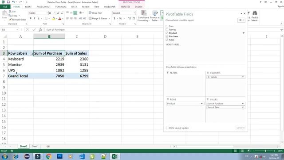284x160 pixels.
Task: Open the Name Box dropdown arrow
Action: point(17,30)
